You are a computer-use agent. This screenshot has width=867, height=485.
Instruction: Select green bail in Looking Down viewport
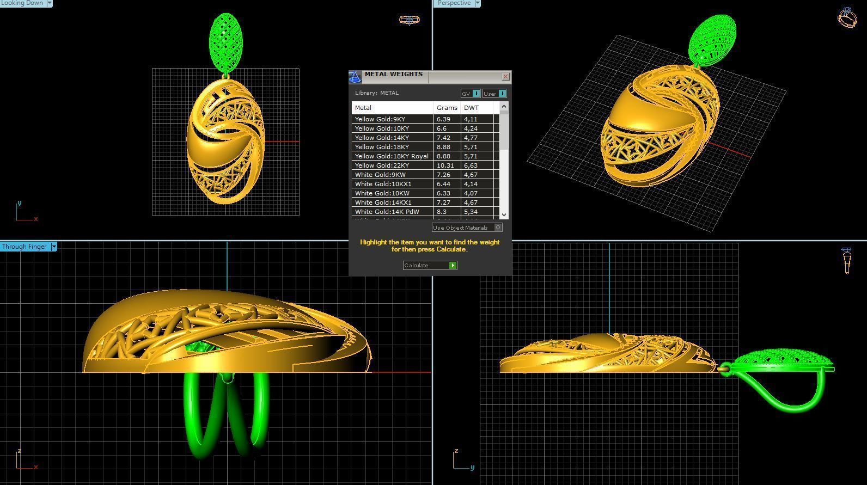coord(226,42)
